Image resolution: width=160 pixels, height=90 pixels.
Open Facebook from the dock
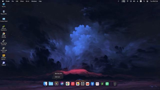[x=92, y=84]
